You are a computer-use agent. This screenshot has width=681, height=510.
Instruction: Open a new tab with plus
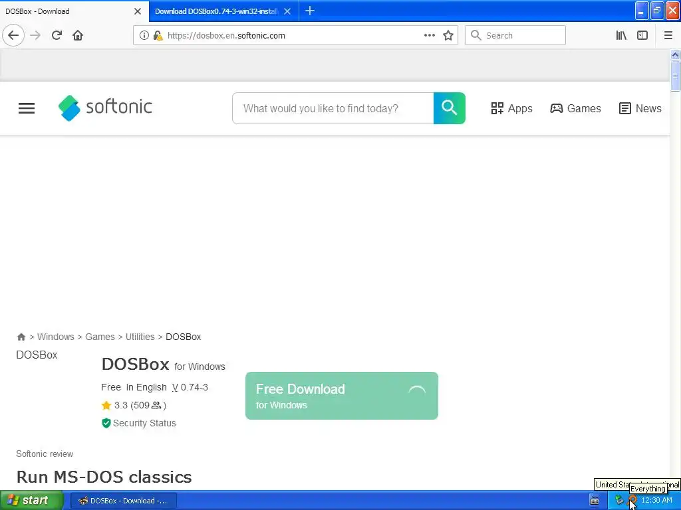coord(310,11)
